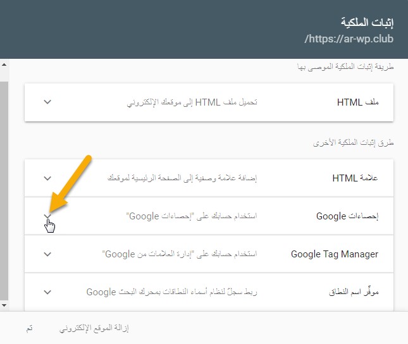Click the إثبات الملكية dialog title
The width and height of the screenshot is (408, 344).
pyautogui.click(x=366, y=22)
